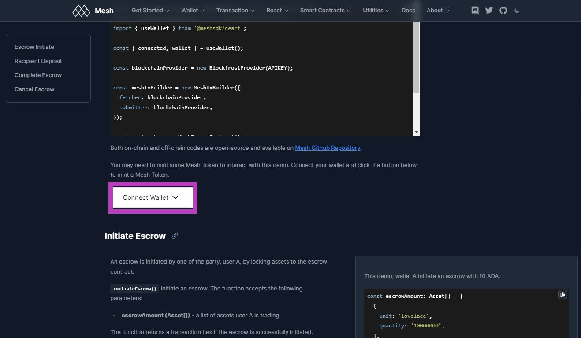Image resolution: width=581 pixels, height=338 pixels.
Task: Click "quantity: '10000000'" code line
Action: tap(412, 326)
